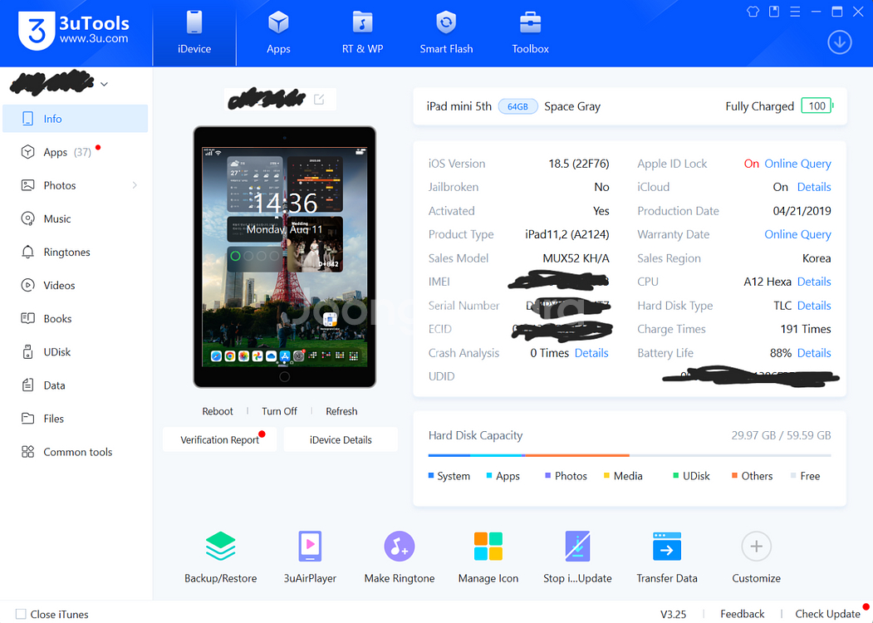Click Feedback in status bar
This screenshot has width=873, height=623.
(x=742, y=614)
